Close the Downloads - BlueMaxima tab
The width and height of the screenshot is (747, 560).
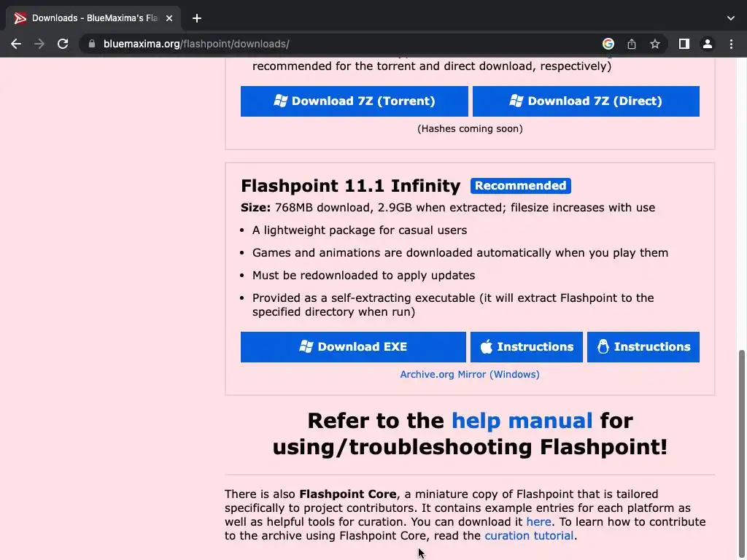click(169, 18)
